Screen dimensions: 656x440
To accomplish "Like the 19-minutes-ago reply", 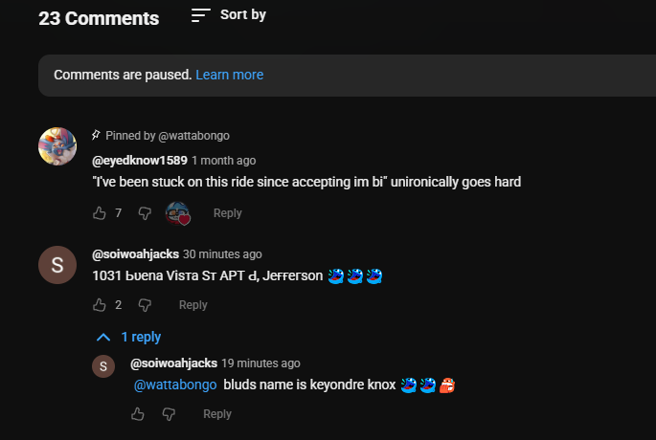I will coord(138,414).
